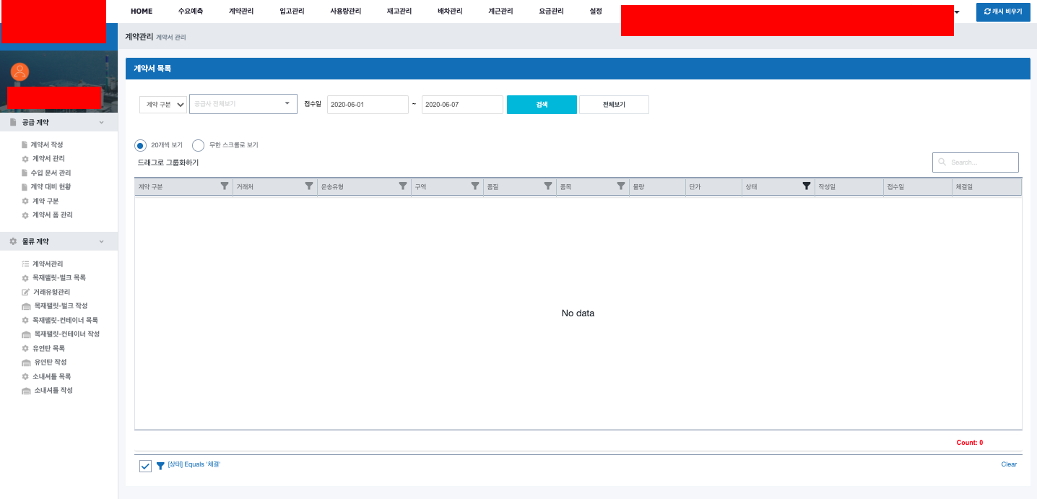Viewport: 1037px width, 499px height.
Task: Click the 품질 column filter icon
Action: (548, 186)
